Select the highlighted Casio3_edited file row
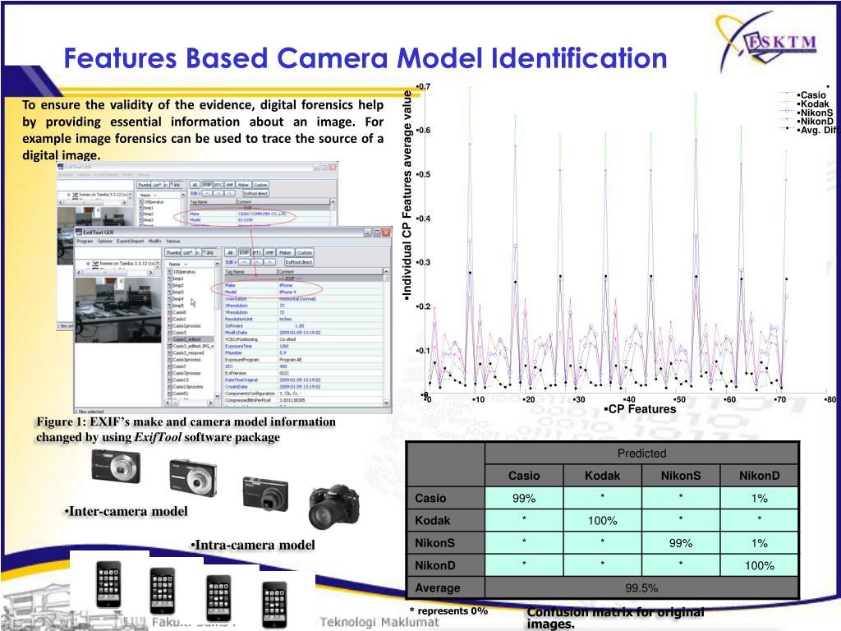This screenshot has width=841, height=631. coord(191,339)
